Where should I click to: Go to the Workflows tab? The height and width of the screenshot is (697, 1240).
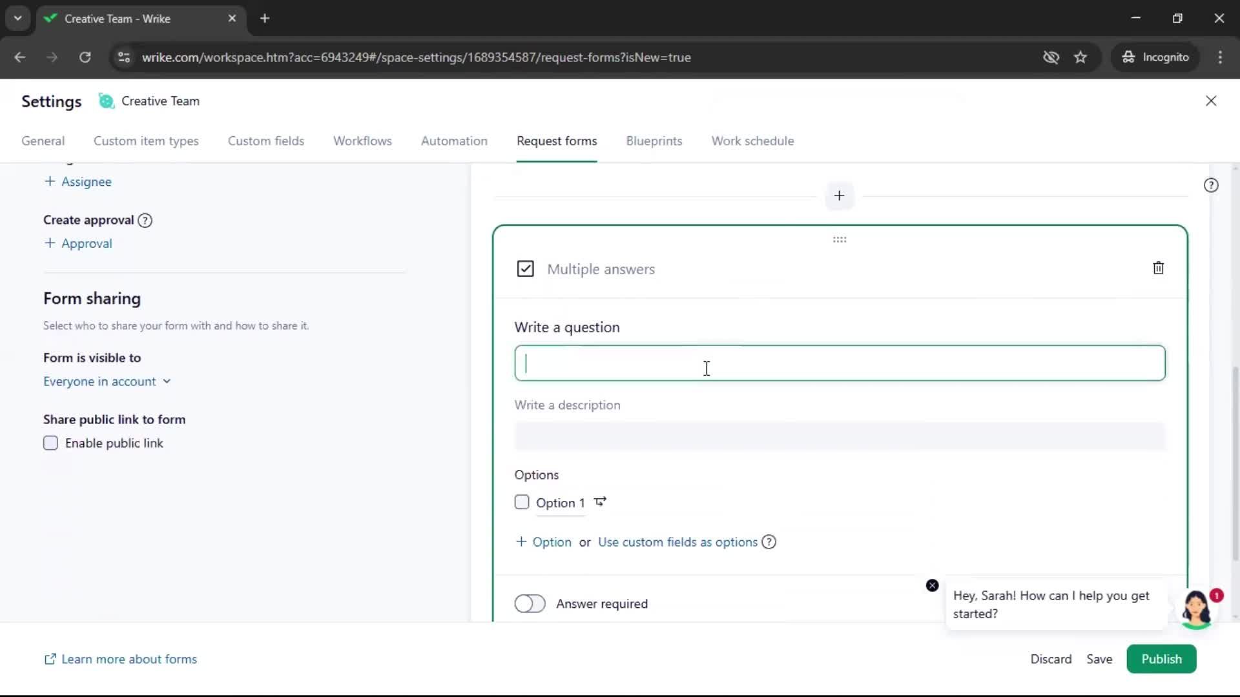[x=362, y=141]
